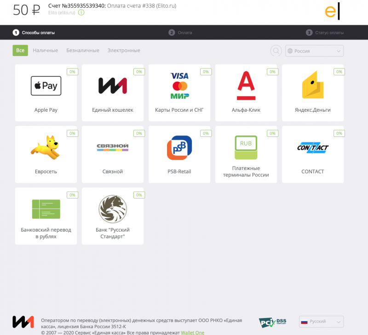368x335 pixels.
Task: Click the 0% badge on Apple Pay tile
Action: point(72,72)
